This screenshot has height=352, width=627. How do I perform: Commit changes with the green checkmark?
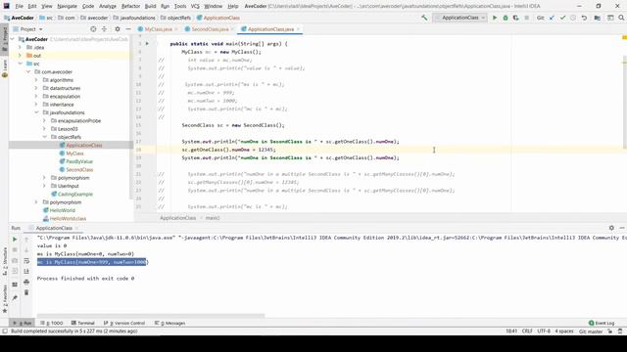pyautogui.click(x=562, y=18)
